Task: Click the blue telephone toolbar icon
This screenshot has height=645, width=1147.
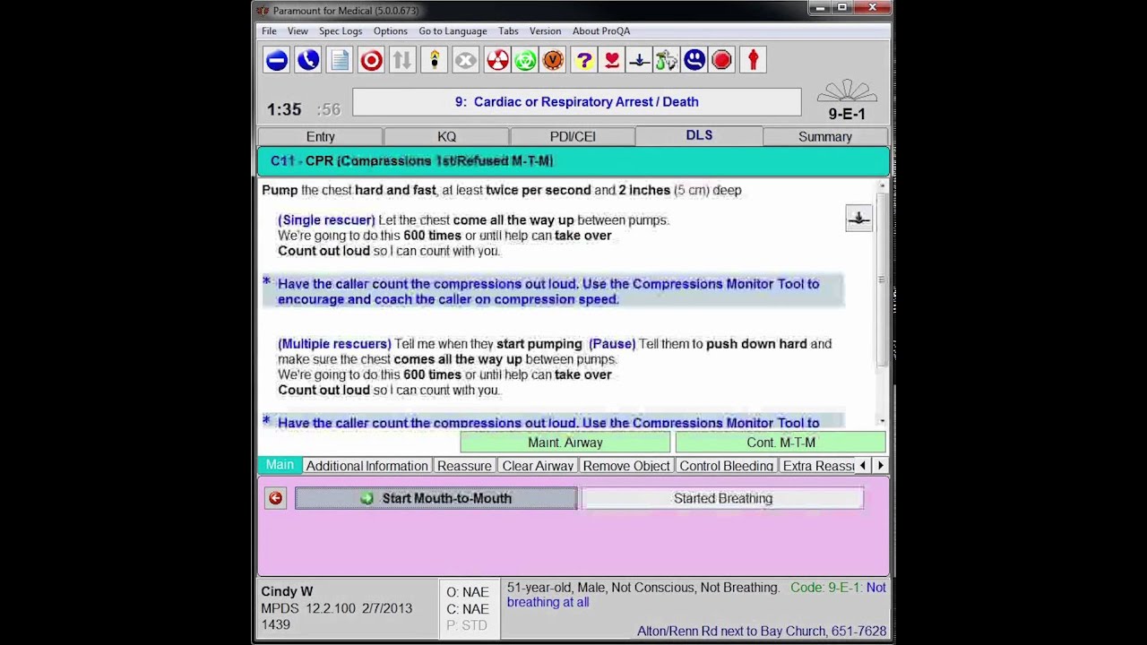Action: (307, 60)
